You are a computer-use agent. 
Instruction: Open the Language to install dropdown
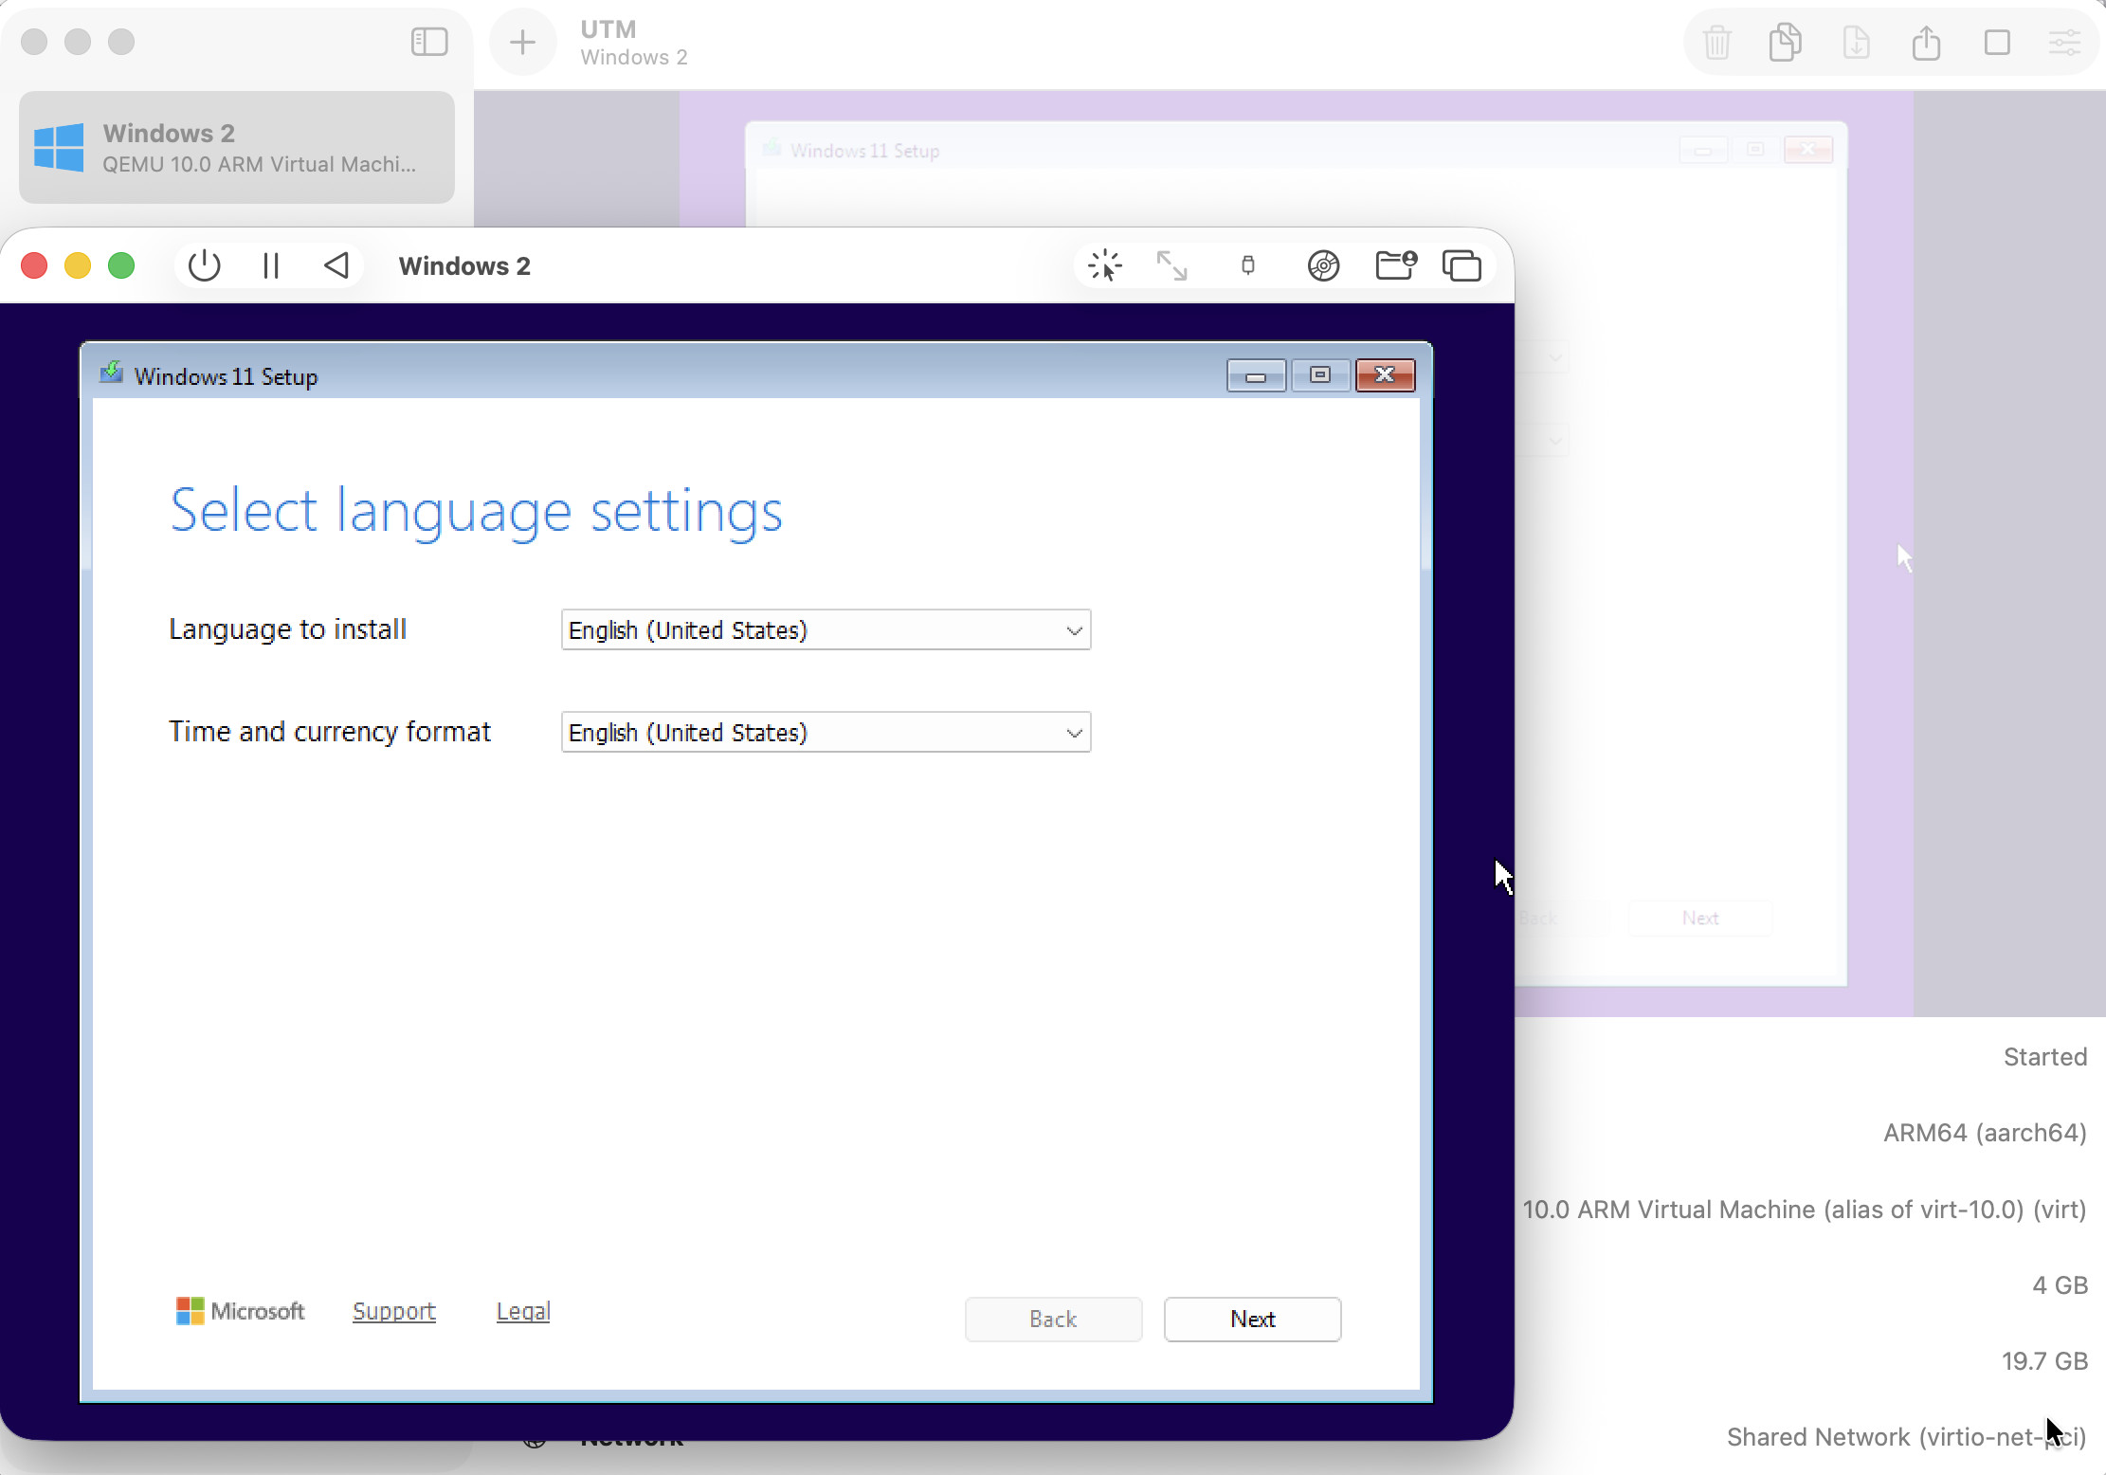pos(826,629)
